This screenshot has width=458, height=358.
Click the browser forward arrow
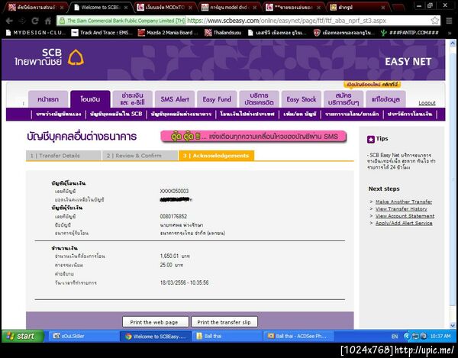22,21
